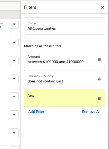The image size is (109, 149).
Task: Close the Filters panel
Action: pos(103,7)
